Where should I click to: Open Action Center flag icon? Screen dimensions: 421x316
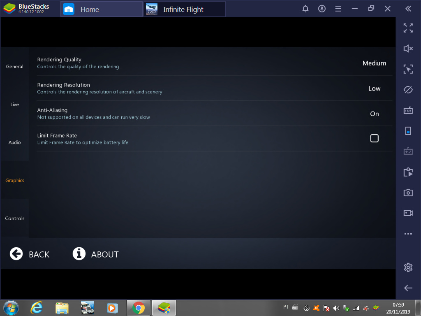[x=326, y=308]
